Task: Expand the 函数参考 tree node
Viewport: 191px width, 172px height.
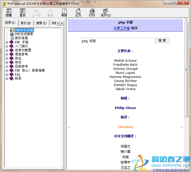Action: [7, 67]
